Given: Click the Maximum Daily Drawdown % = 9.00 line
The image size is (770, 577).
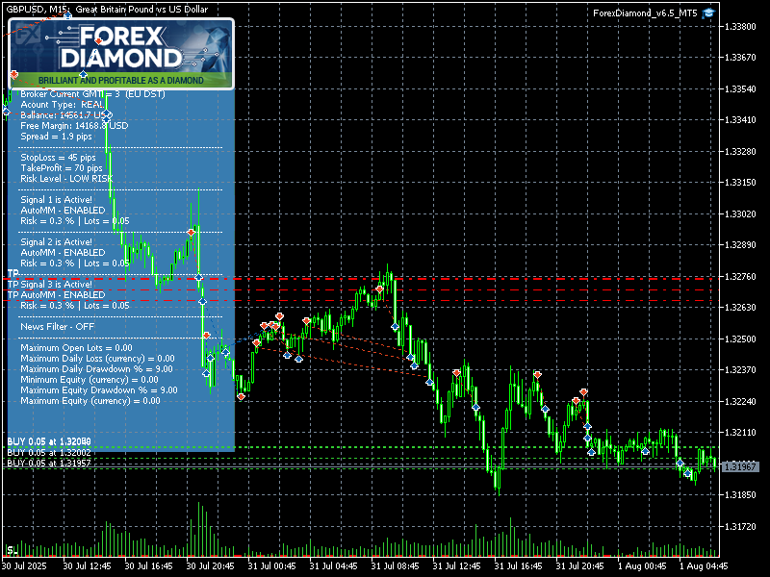Looking at the screenshot, I should tap(96, 368).
